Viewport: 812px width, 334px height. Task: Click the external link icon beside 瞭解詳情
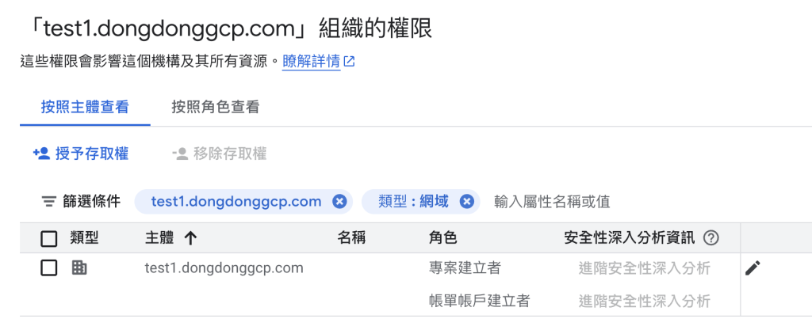pyautogui.click(x=349, y=62)
